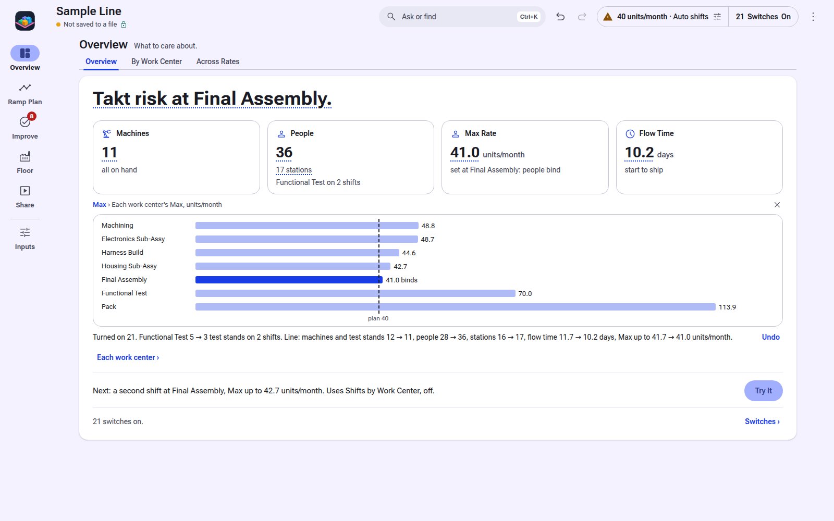Screen dimensions: 834x521
Task: Open the Ramp Plan sidebar icon
Action: 25,88
